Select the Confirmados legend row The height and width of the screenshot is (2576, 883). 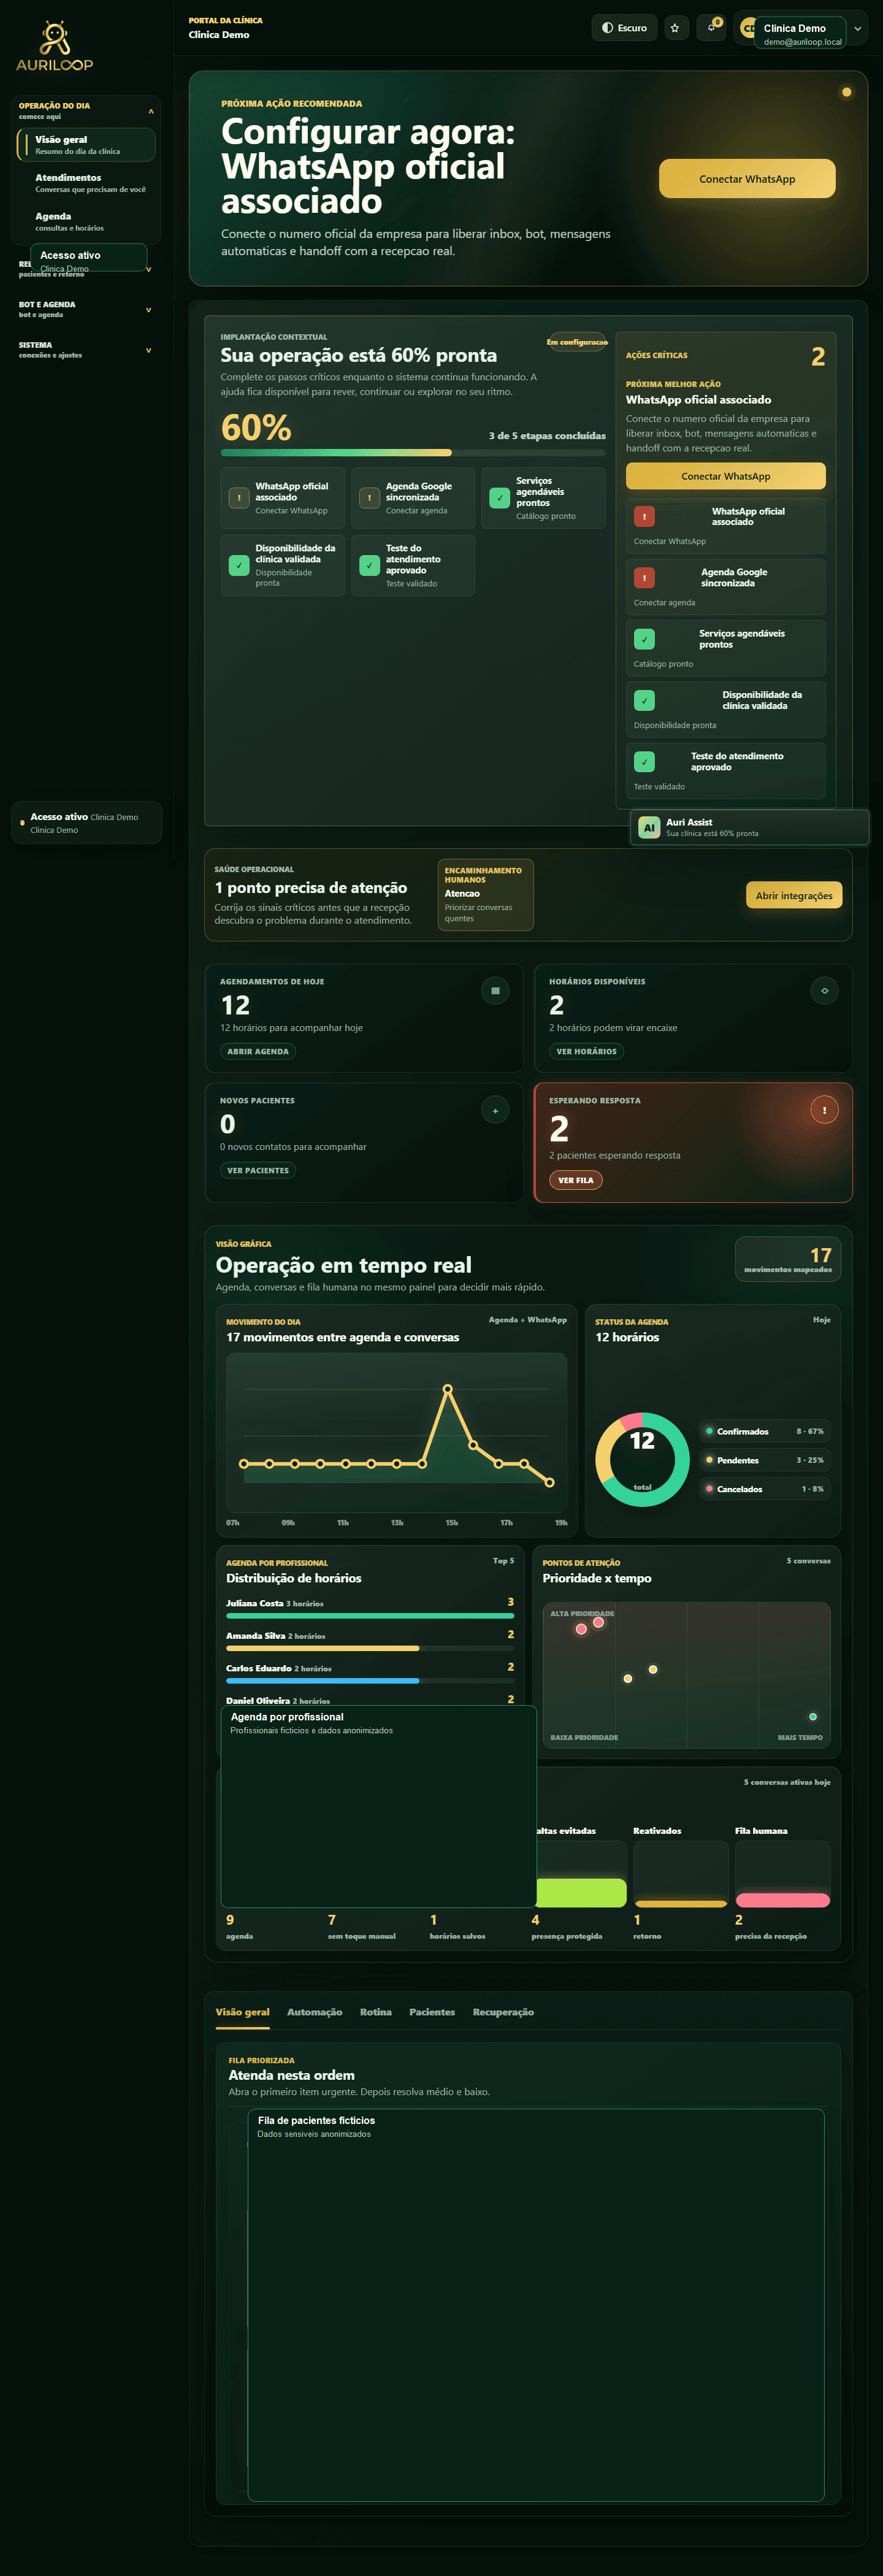point(765,1431)
